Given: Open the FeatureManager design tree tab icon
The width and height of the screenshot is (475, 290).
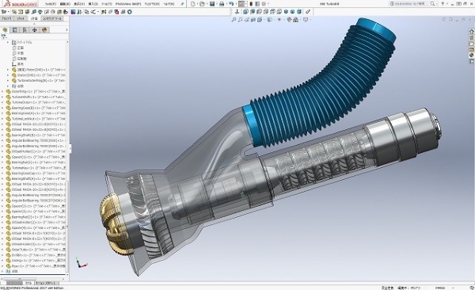Looking at the screenshot, I should pyautogui.click(x=5, y=30).
